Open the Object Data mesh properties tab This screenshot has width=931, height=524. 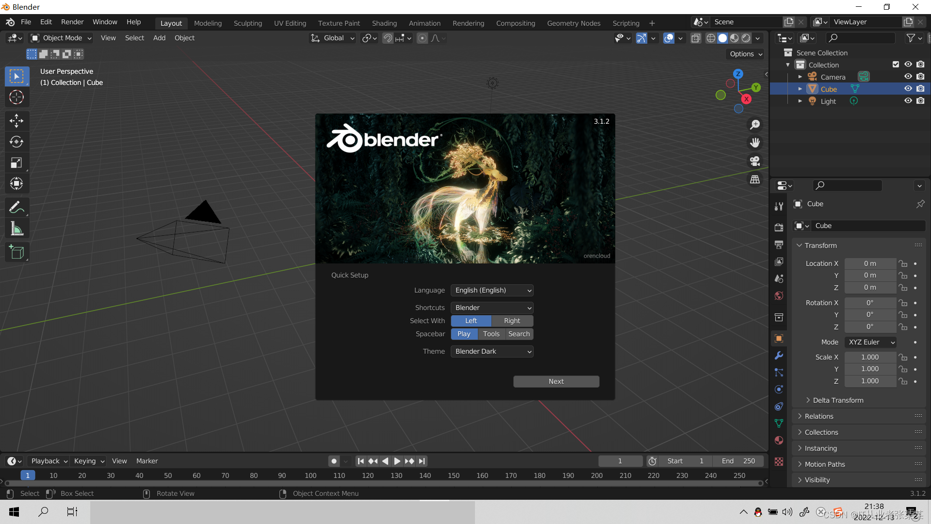779,423
